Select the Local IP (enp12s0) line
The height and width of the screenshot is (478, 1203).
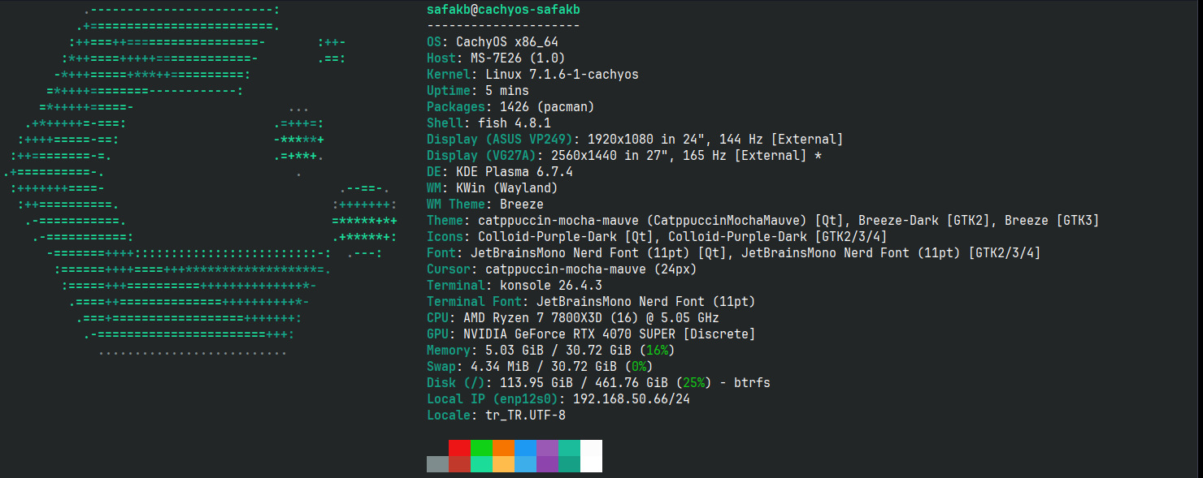[558, 399]
